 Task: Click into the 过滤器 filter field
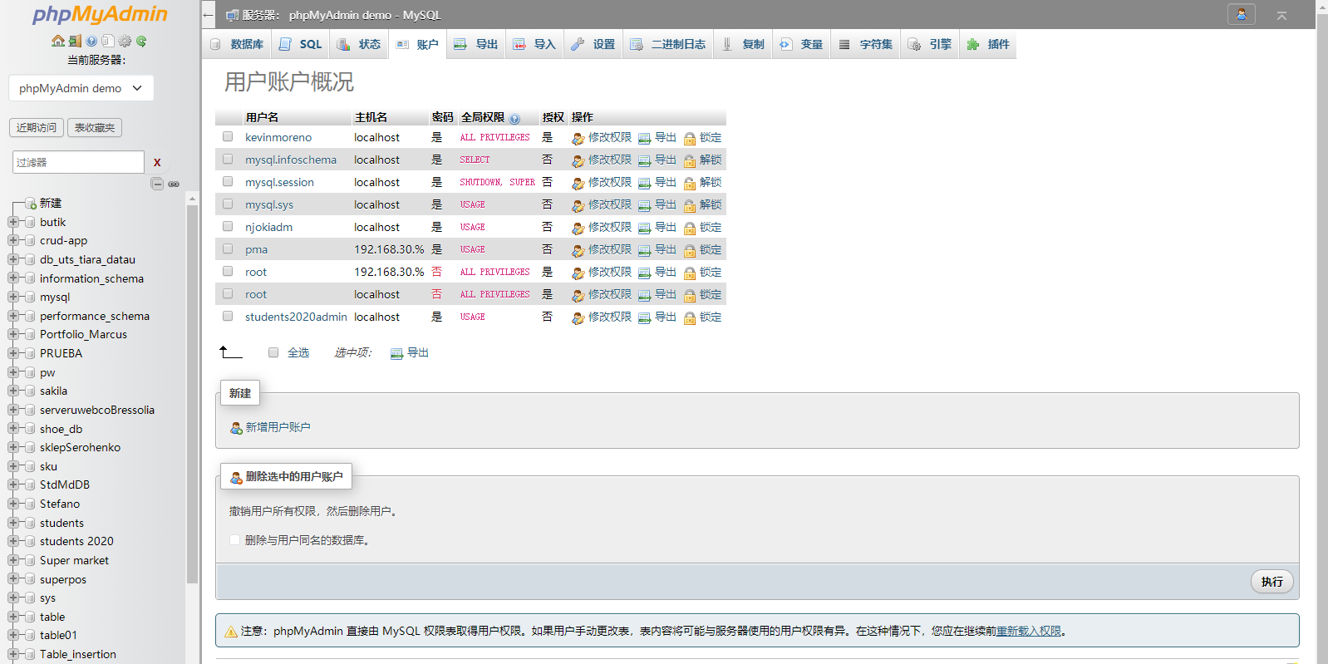[x=78, y=162]
